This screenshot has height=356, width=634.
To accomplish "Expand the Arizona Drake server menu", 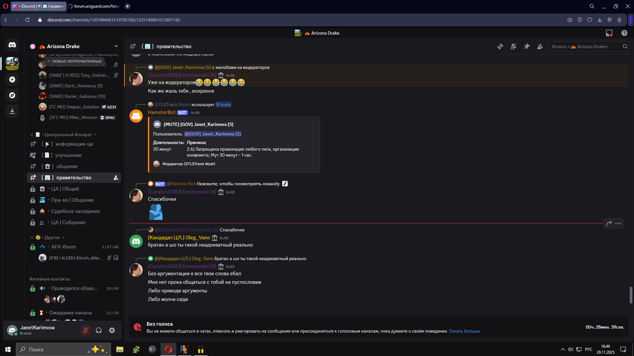I will click(x=116, y=46).
